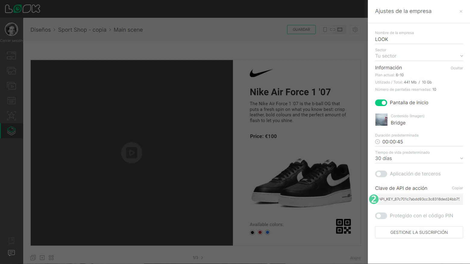Select Available colors: label
This screenshot has height=264, width=470.
(x=267, y=225)
